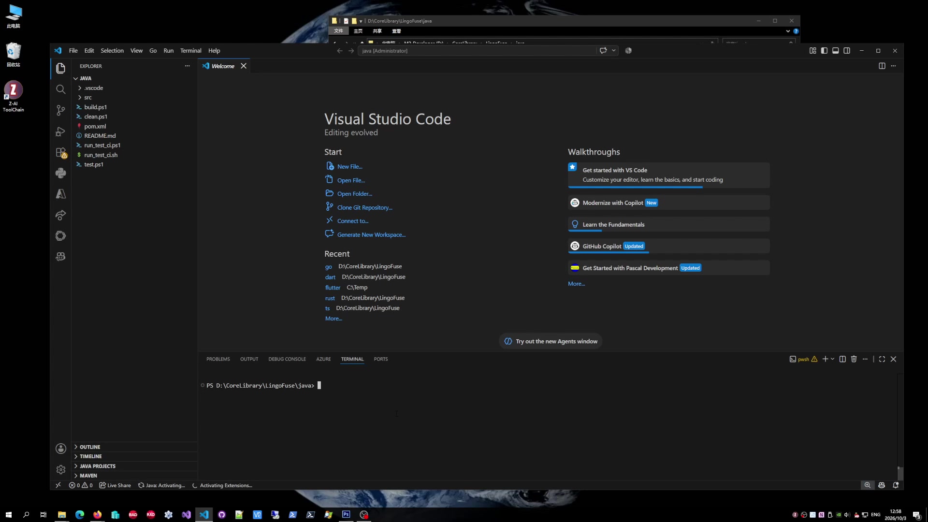Click the Clone Git Repository link
This screenshot has height=522, width=928.
(364, 208)
